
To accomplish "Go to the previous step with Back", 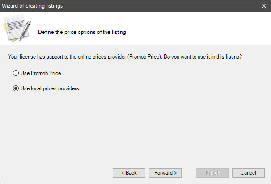I will tap(129, 173).
